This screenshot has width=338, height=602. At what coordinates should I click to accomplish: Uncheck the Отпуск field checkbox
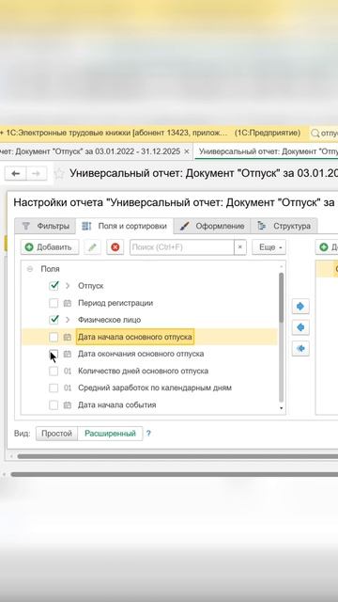click(x=54, y=286)
